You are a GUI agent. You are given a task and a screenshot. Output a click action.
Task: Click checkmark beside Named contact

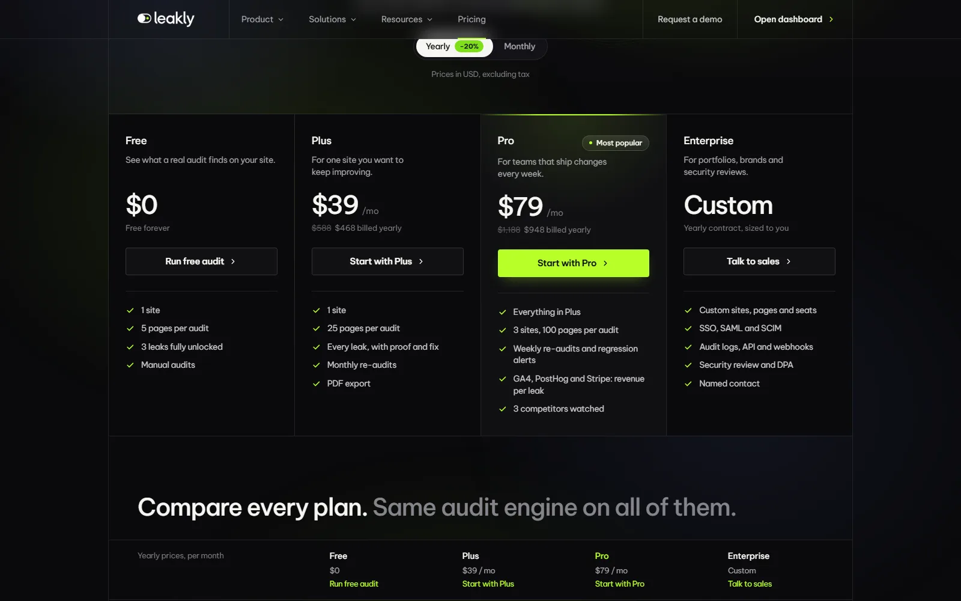[688, 384]
